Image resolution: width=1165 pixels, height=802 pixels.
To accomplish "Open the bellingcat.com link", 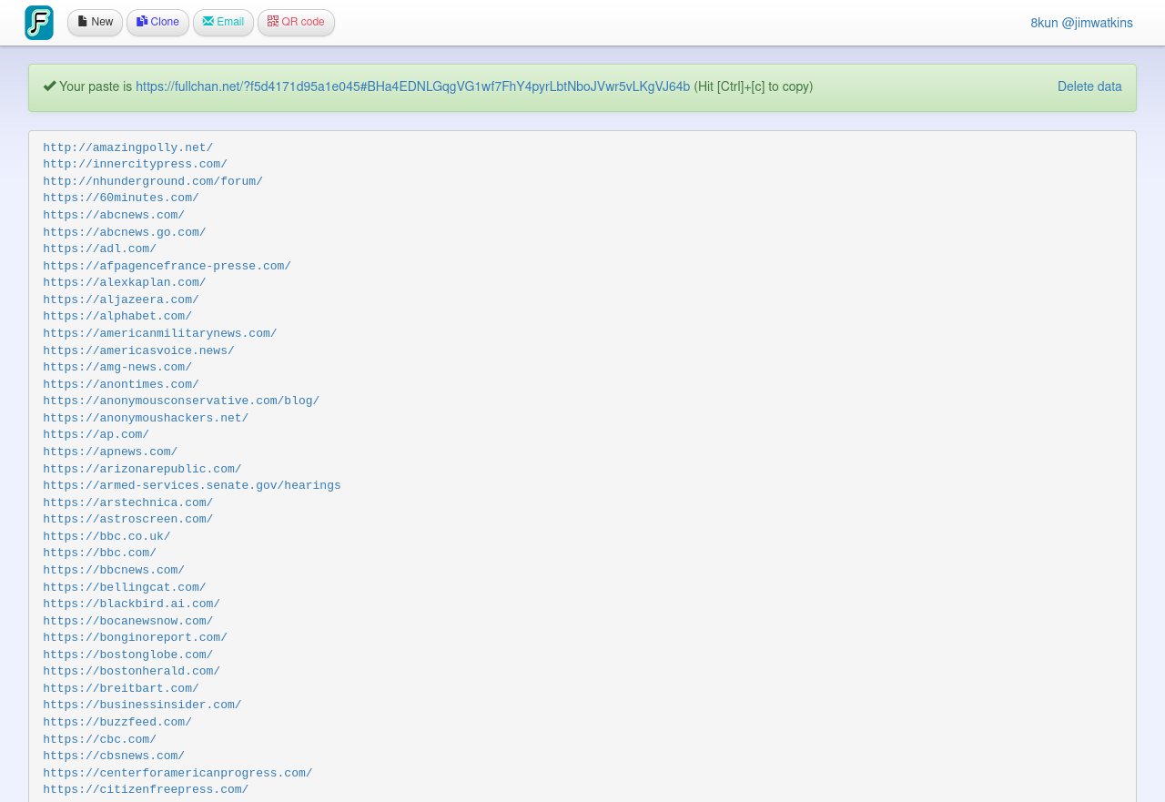I will 125,587.
